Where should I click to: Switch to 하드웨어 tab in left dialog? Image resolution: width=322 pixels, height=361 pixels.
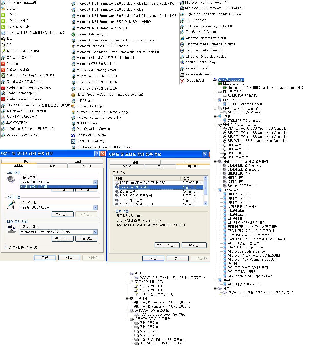[x=86, y=166]
